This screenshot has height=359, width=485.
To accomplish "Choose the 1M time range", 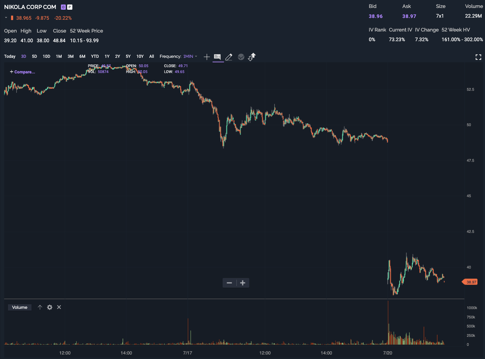I will [59, 57].
